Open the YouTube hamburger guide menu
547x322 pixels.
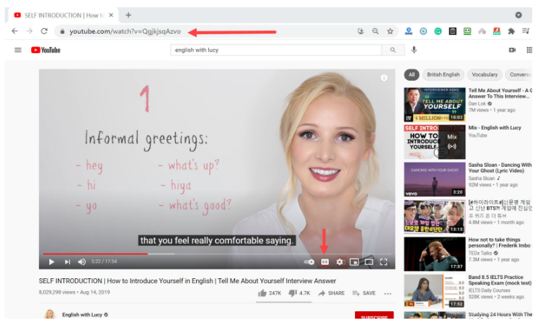pos(18,50)
